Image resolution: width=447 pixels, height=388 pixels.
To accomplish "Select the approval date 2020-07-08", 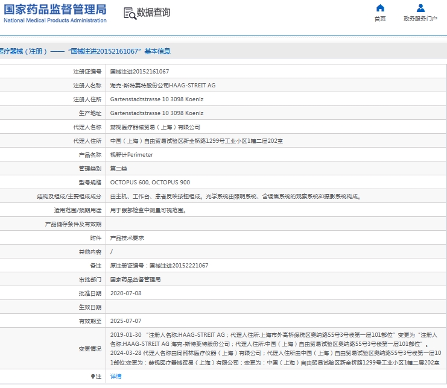I will (x=125, y=293).
